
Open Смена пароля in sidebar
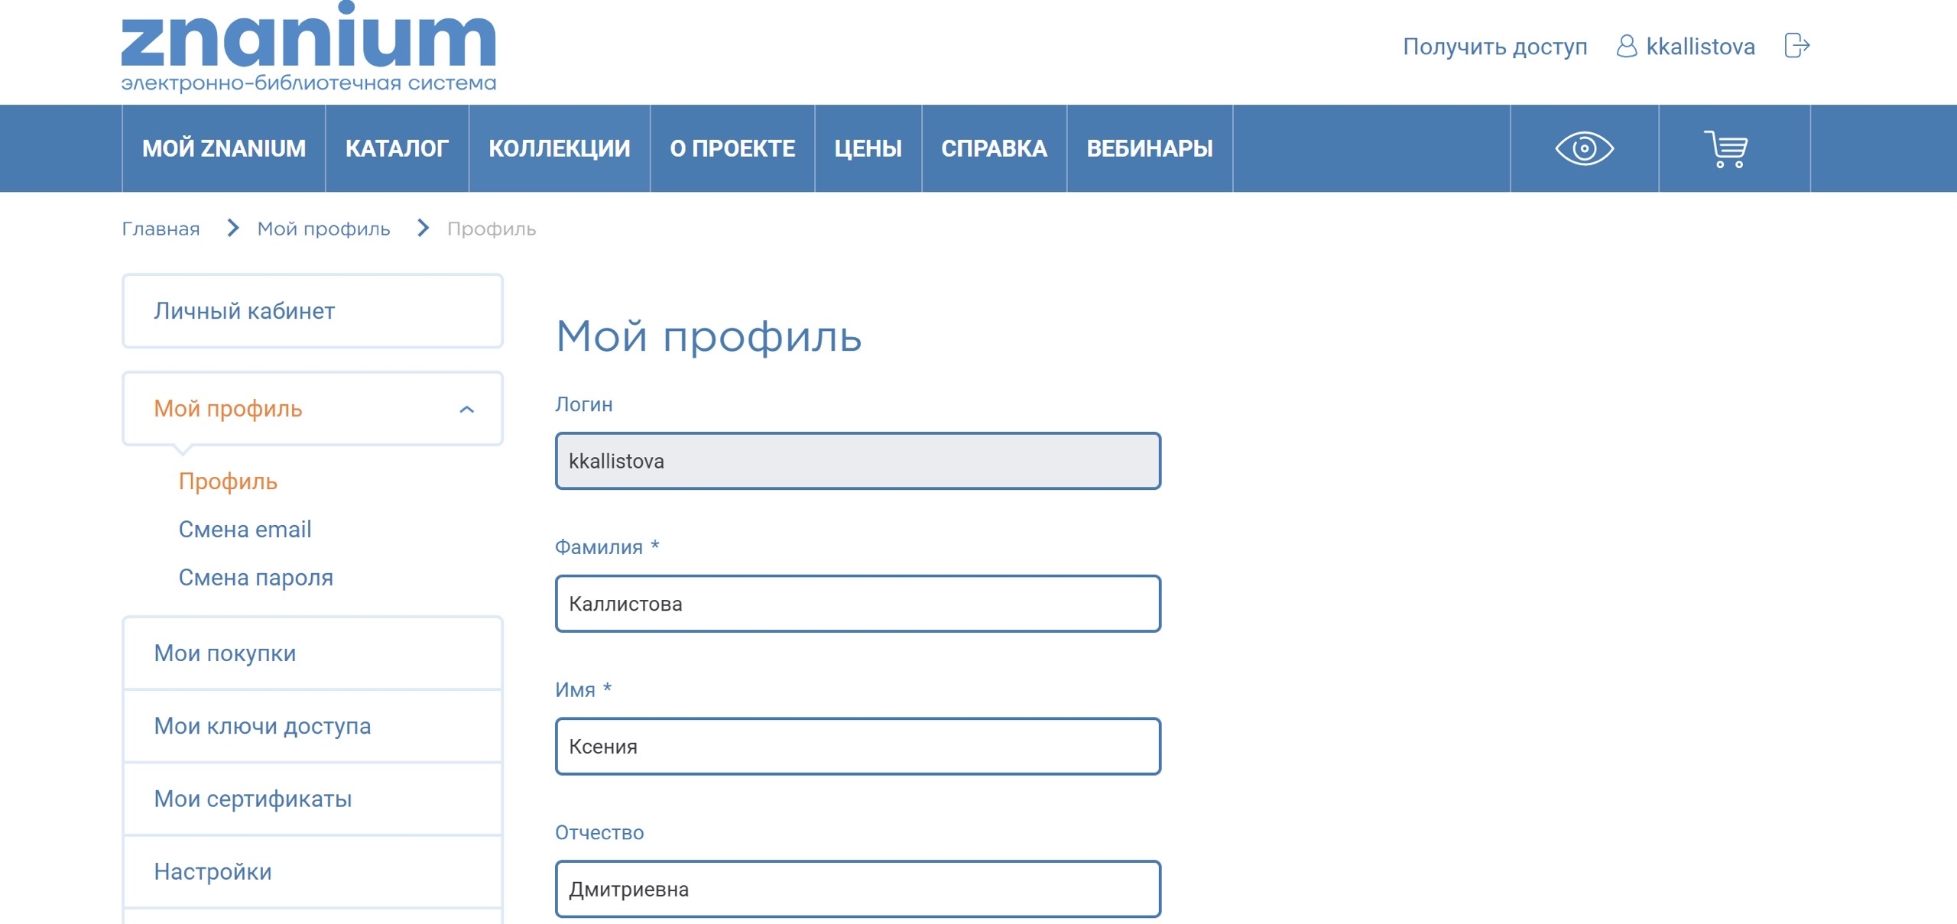pos(255,577)
